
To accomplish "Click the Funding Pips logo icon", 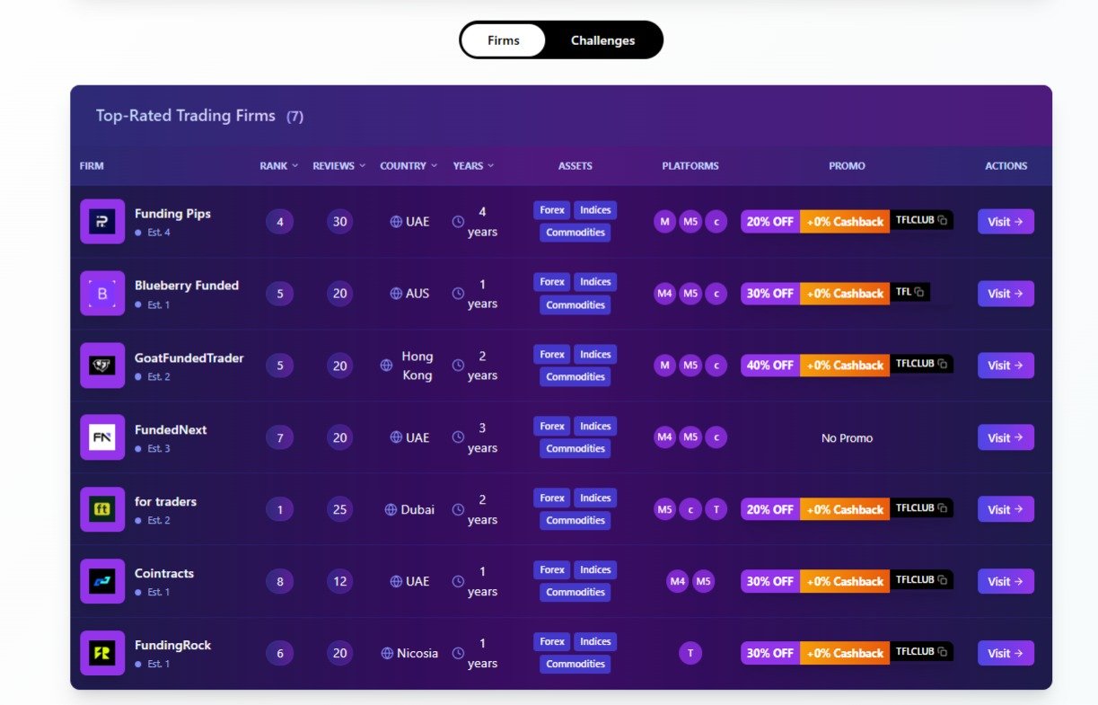I will [102, 222].
